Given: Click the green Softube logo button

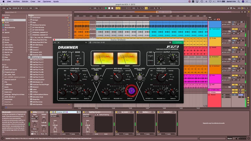Looking at the screenshot, I should [x=178, y=43].
